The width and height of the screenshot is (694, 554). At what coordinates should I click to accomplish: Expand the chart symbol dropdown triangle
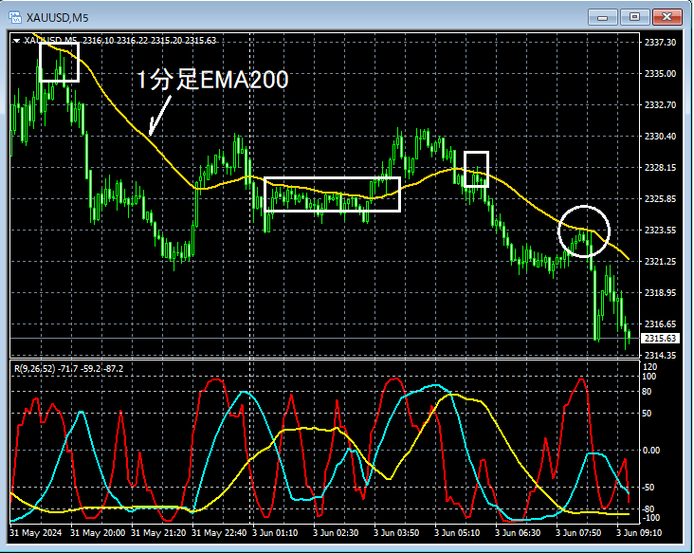coord(17,41)
